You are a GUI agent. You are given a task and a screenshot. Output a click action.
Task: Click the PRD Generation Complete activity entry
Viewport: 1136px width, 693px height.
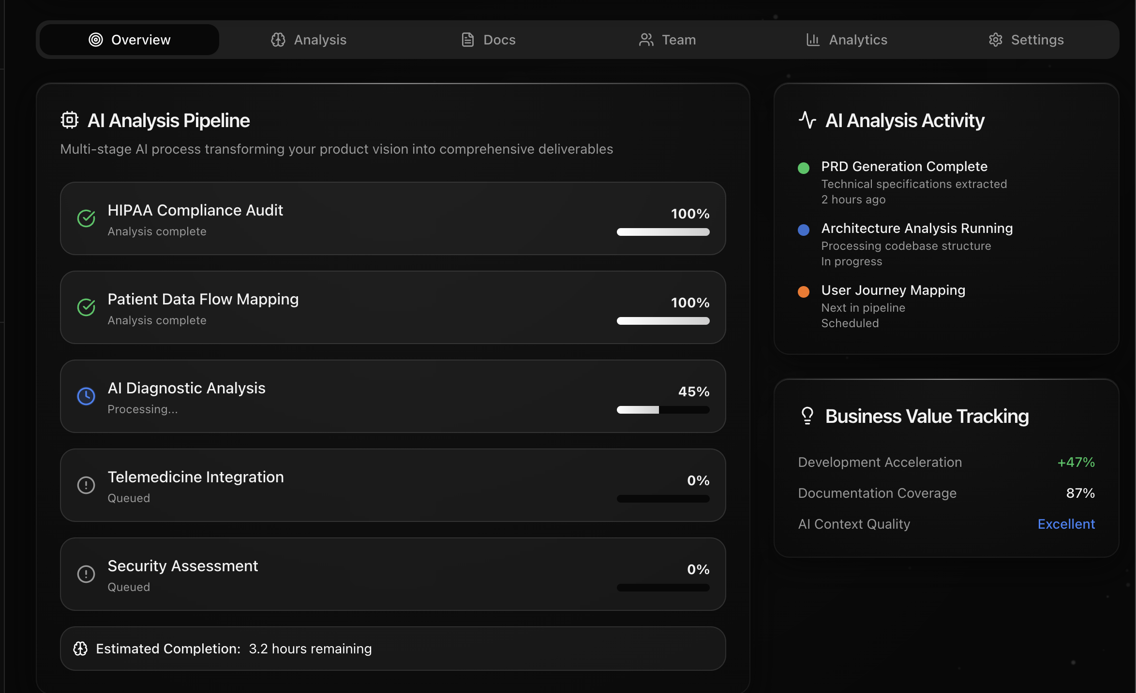904,166
